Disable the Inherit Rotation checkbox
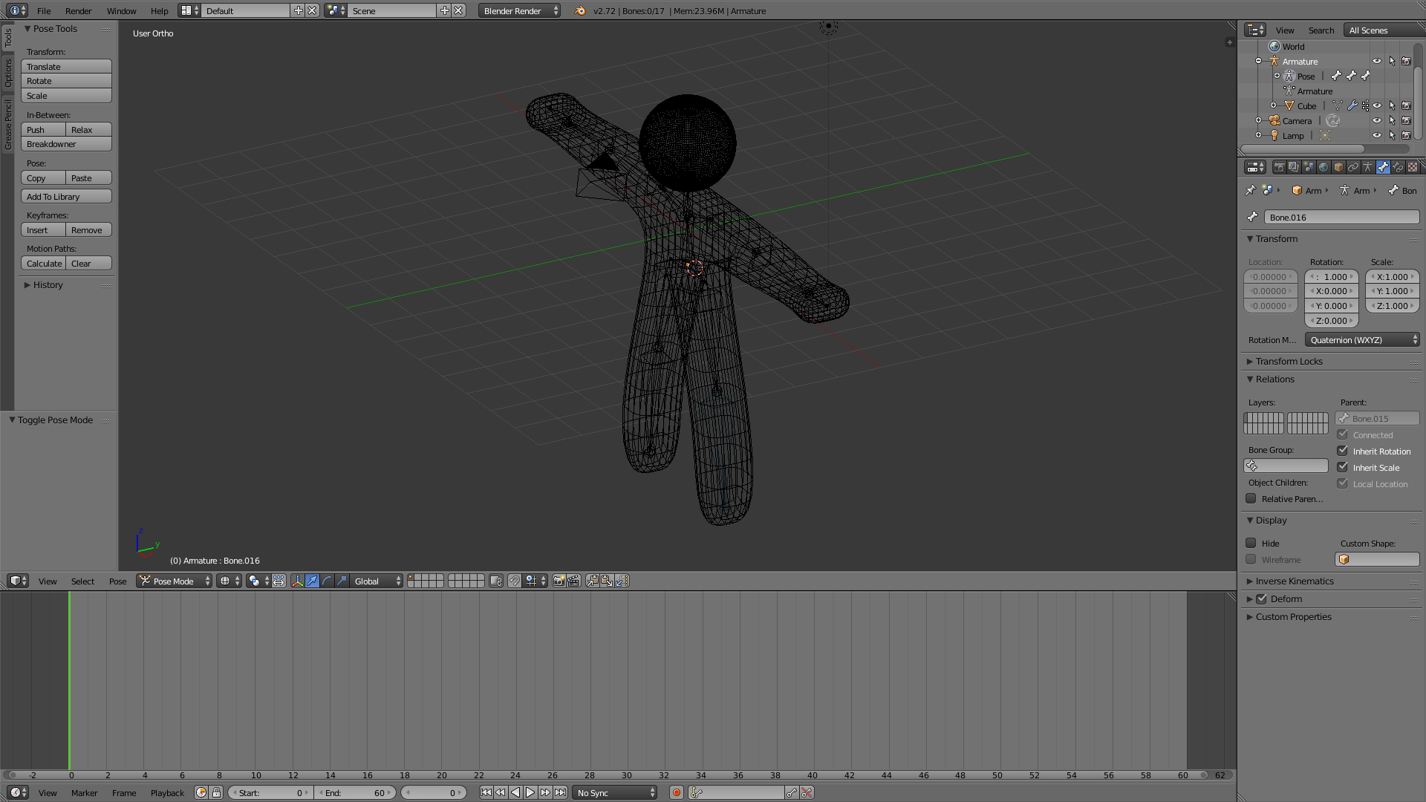This screenshot has width=1426, height=802. tap(1342, 451)
